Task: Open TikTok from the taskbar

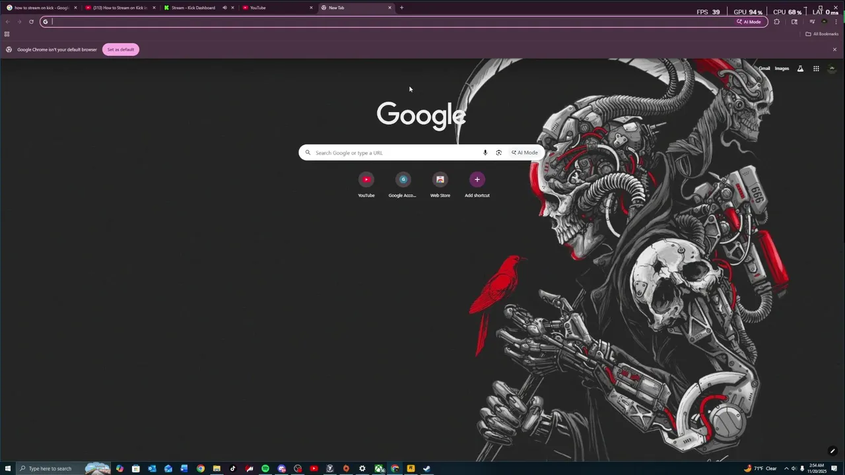Action: point(232,468)
